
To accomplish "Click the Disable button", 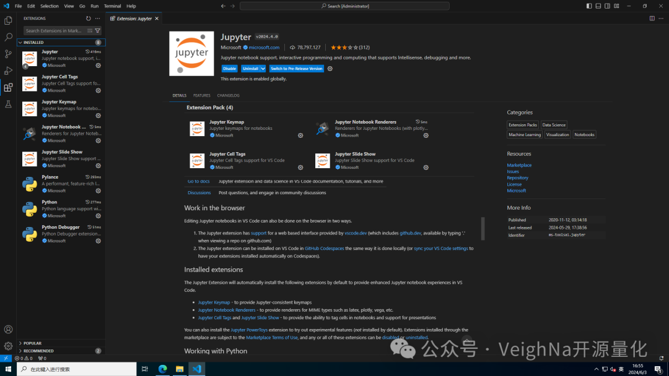I will click(x=230, y=69).
